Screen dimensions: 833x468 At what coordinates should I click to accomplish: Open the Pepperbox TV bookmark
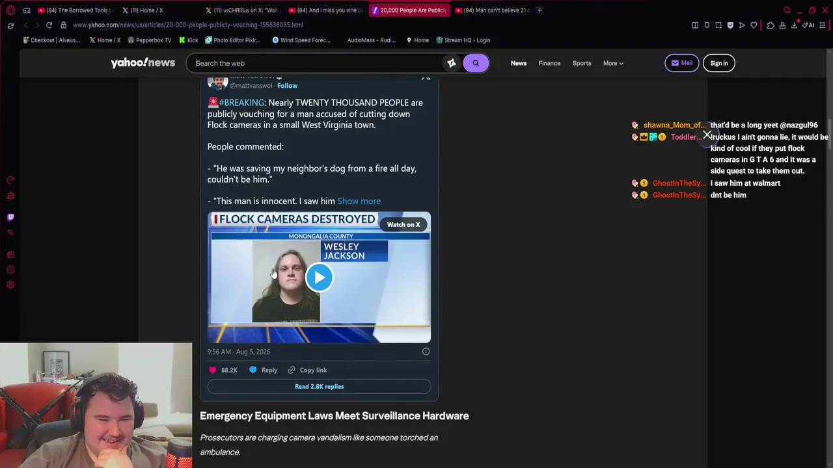click(x=150, y=40)
